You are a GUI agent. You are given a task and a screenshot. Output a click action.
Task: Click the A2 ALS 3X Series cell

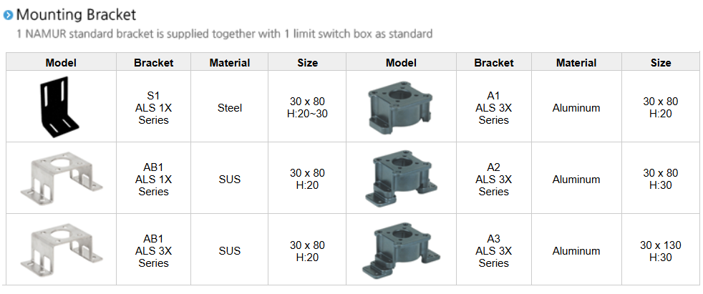(x=493, y=180)
